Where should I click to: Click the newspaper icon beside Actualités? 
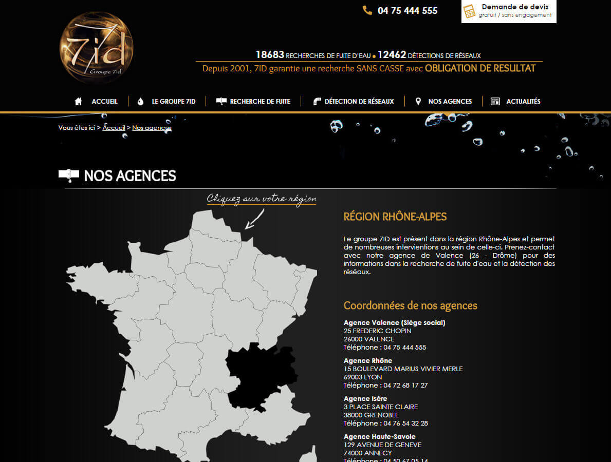[x=495, y=101]
